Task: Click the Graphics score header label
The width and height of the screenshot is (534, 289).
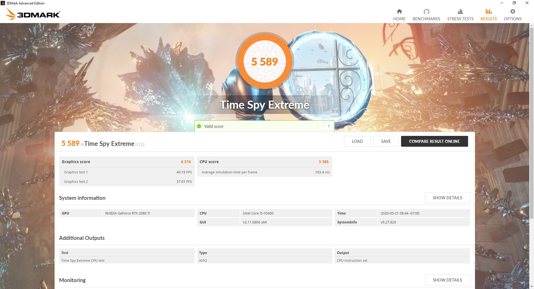Action: point(76,162)
